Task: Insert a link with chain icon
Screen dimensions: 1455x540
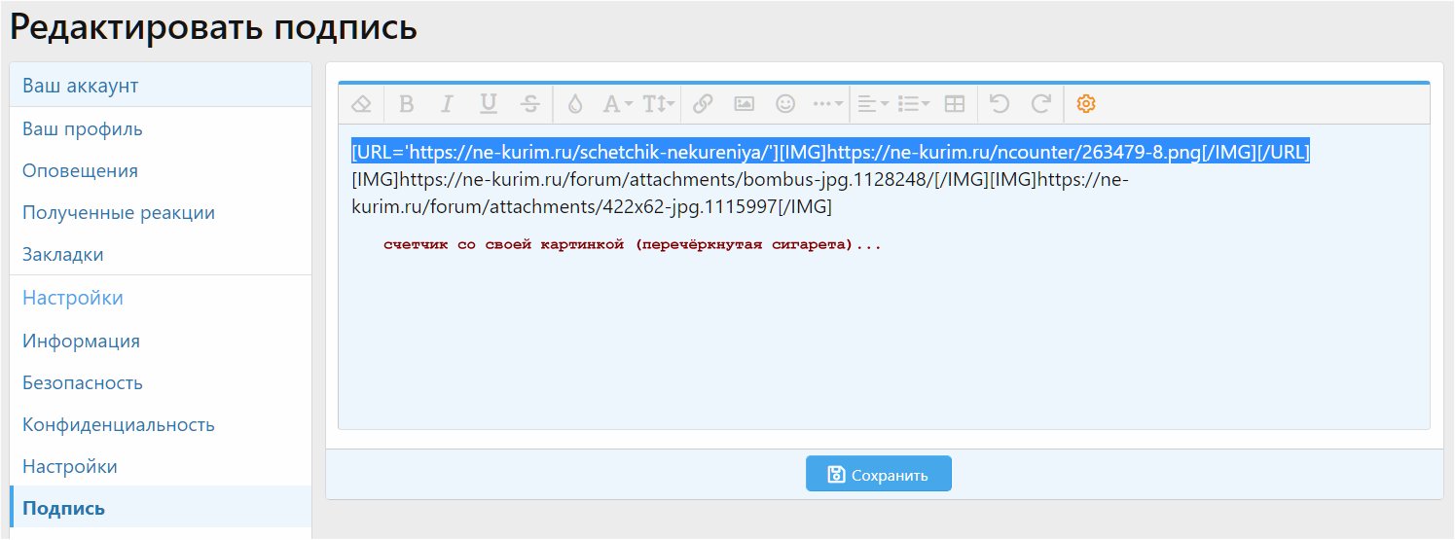Action: point(703,103)
